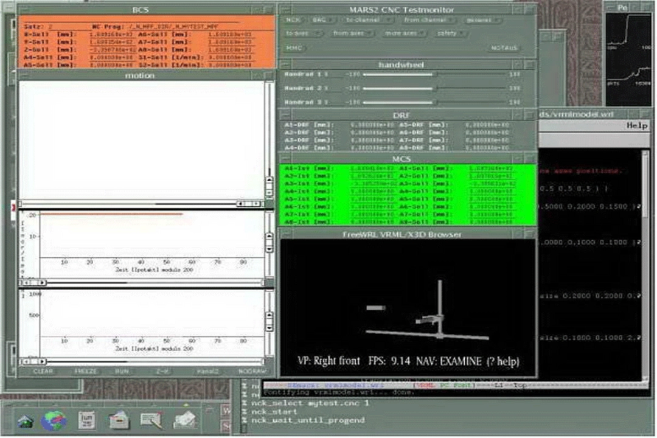The height and width of the screenshot is (438, 657).
Task: Launch the globe web browser icon
Action: (x=55, y=420)
